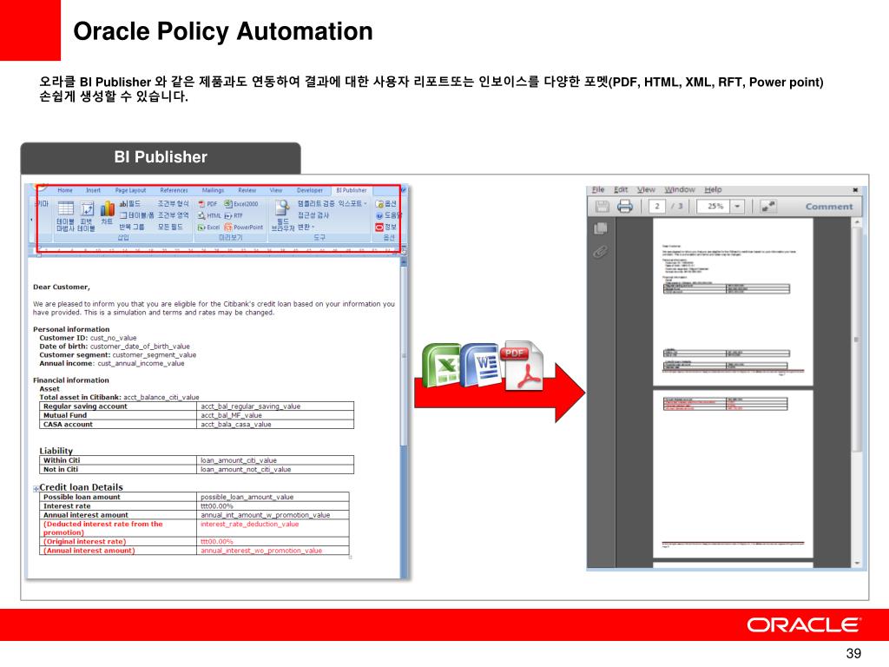
Task: Open the Comment pane in PDF viewer
Action: [x=829, y=207]
